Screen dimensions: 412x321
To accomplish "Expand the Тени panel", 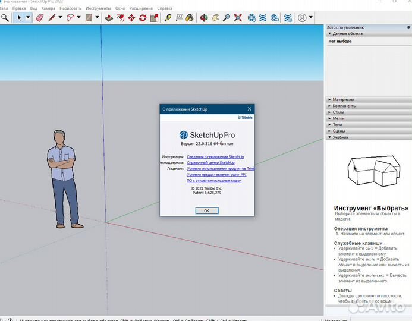I will pos(369,125).
